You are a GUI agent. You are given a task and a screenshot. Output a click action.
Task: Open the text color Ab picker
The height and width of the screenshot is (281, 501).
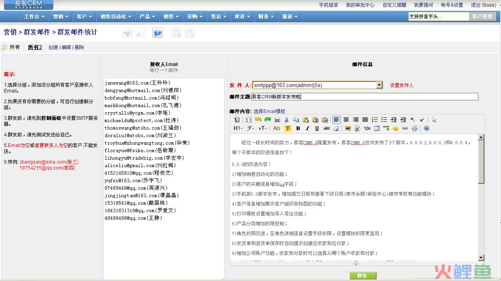[276, 128]
